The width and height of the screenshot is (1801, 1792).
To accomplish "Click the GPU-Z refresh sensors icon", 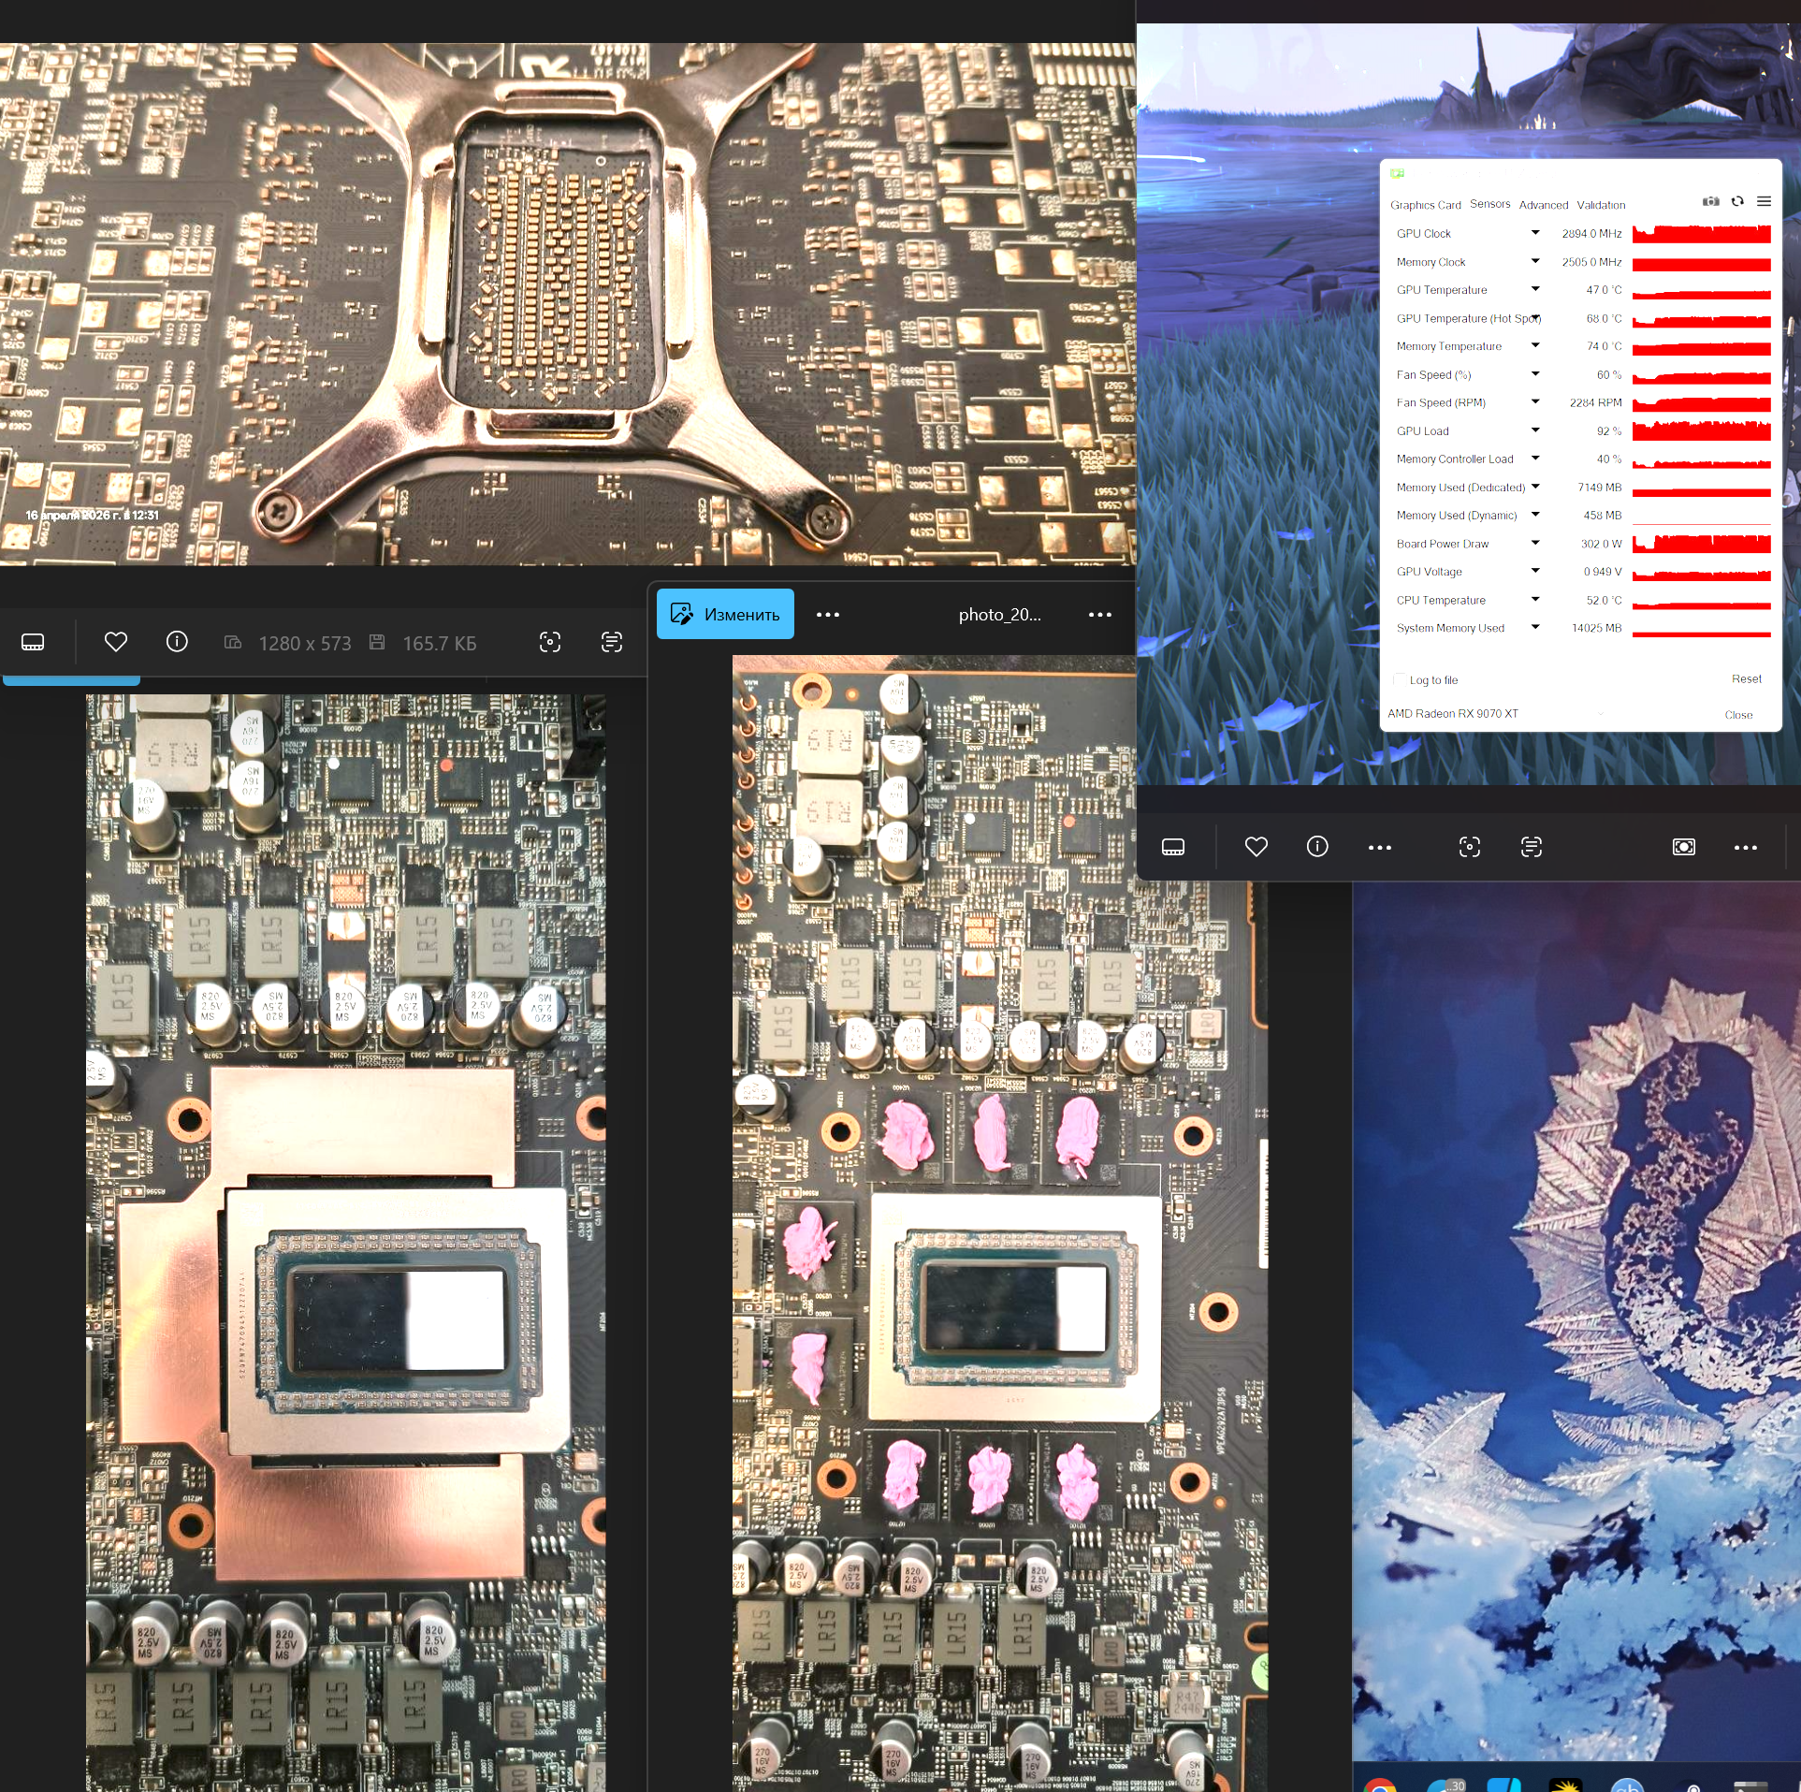I will 1737,201.
